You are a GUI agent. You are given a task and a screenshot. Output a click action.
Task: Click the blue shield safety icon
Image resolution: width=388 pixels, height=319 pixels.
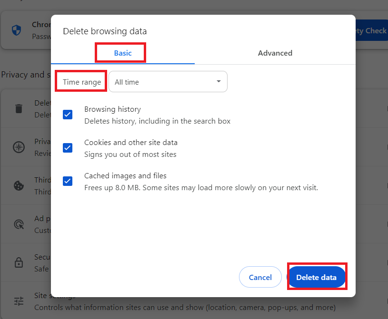click(16, 30)
